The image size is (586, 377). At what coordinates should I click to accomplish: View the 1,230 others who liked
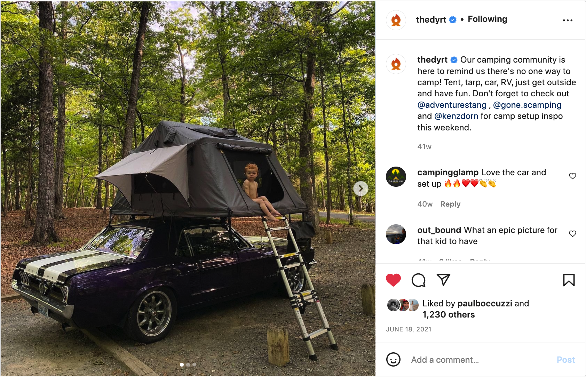tap(449, 315)
